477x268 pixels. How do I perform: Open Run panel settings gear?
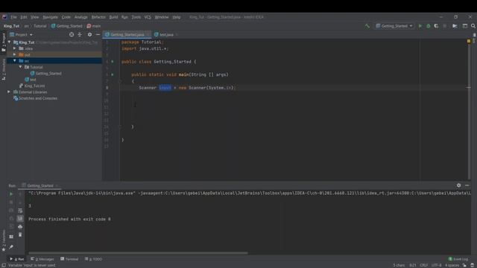point(459,185)
